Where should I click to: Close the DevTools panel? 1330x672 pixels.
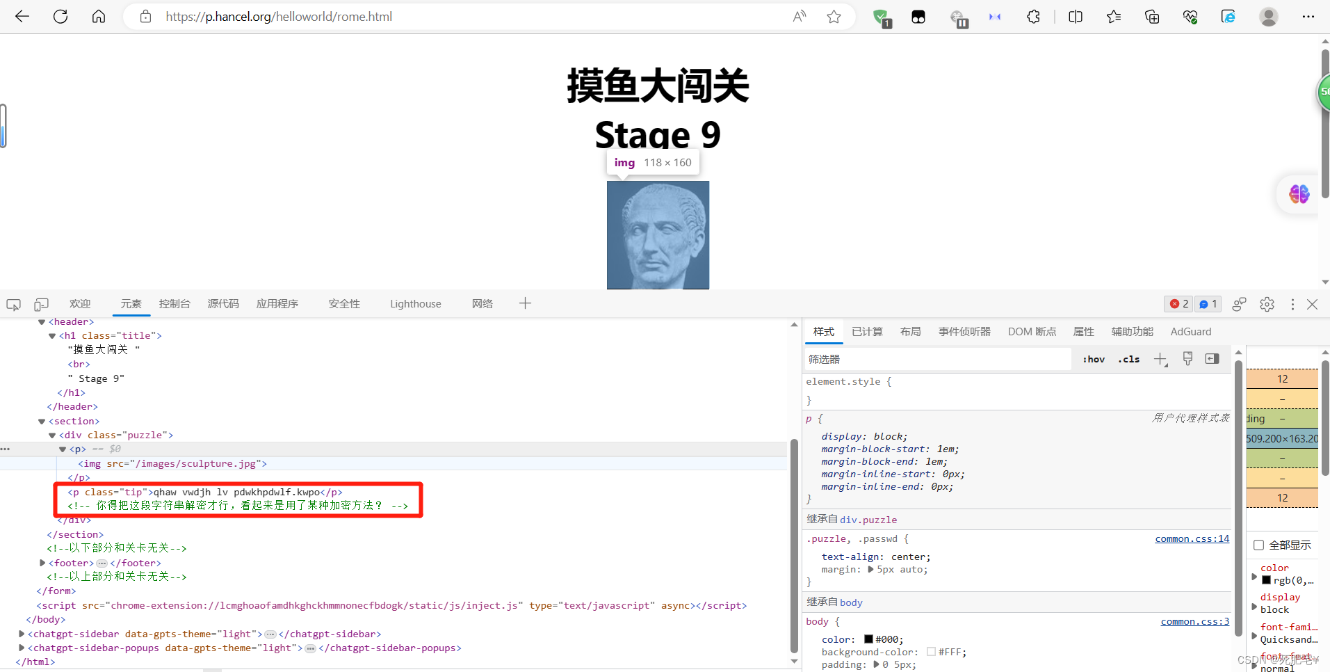(x=1313, y=304)
